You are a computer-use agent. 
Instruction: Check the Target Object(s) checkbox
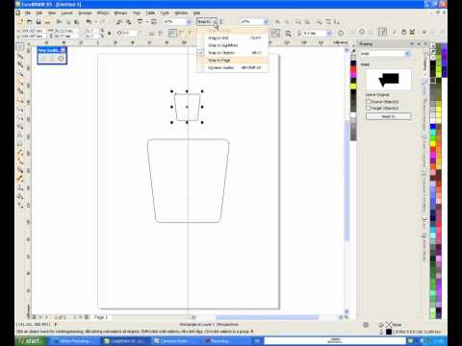(369, 109)
